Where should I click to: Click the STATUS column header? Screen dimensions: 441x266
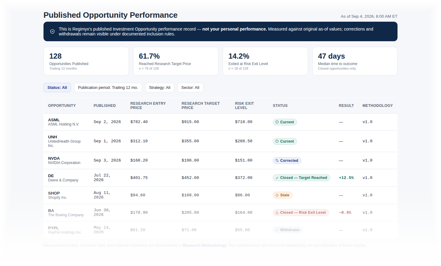click(280, 106)
